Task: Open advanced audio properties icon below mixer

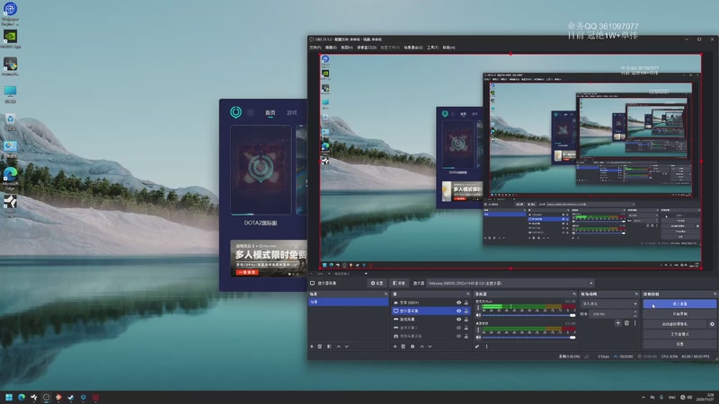Action: coord(477,347)
